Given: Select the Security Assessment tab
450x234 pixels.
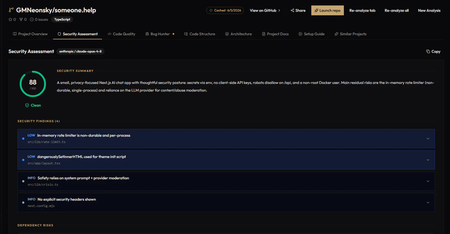Looking at the screenshot, I should 77,34.
